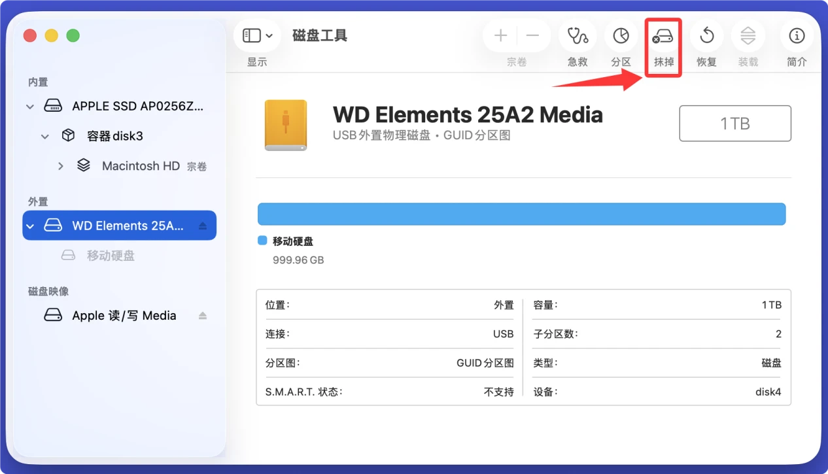The width and height of the screenshot is (828, 474).
Task: Click the blue 移动硬盘 partition usage bar
Action: pyautogui.click(x=521, y=214)
